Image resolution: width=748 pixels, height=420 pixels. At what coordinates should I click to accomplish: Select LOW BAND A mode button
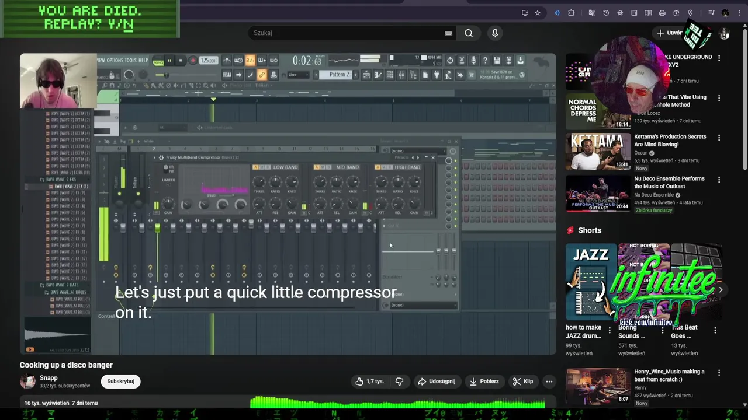point(255,167)
